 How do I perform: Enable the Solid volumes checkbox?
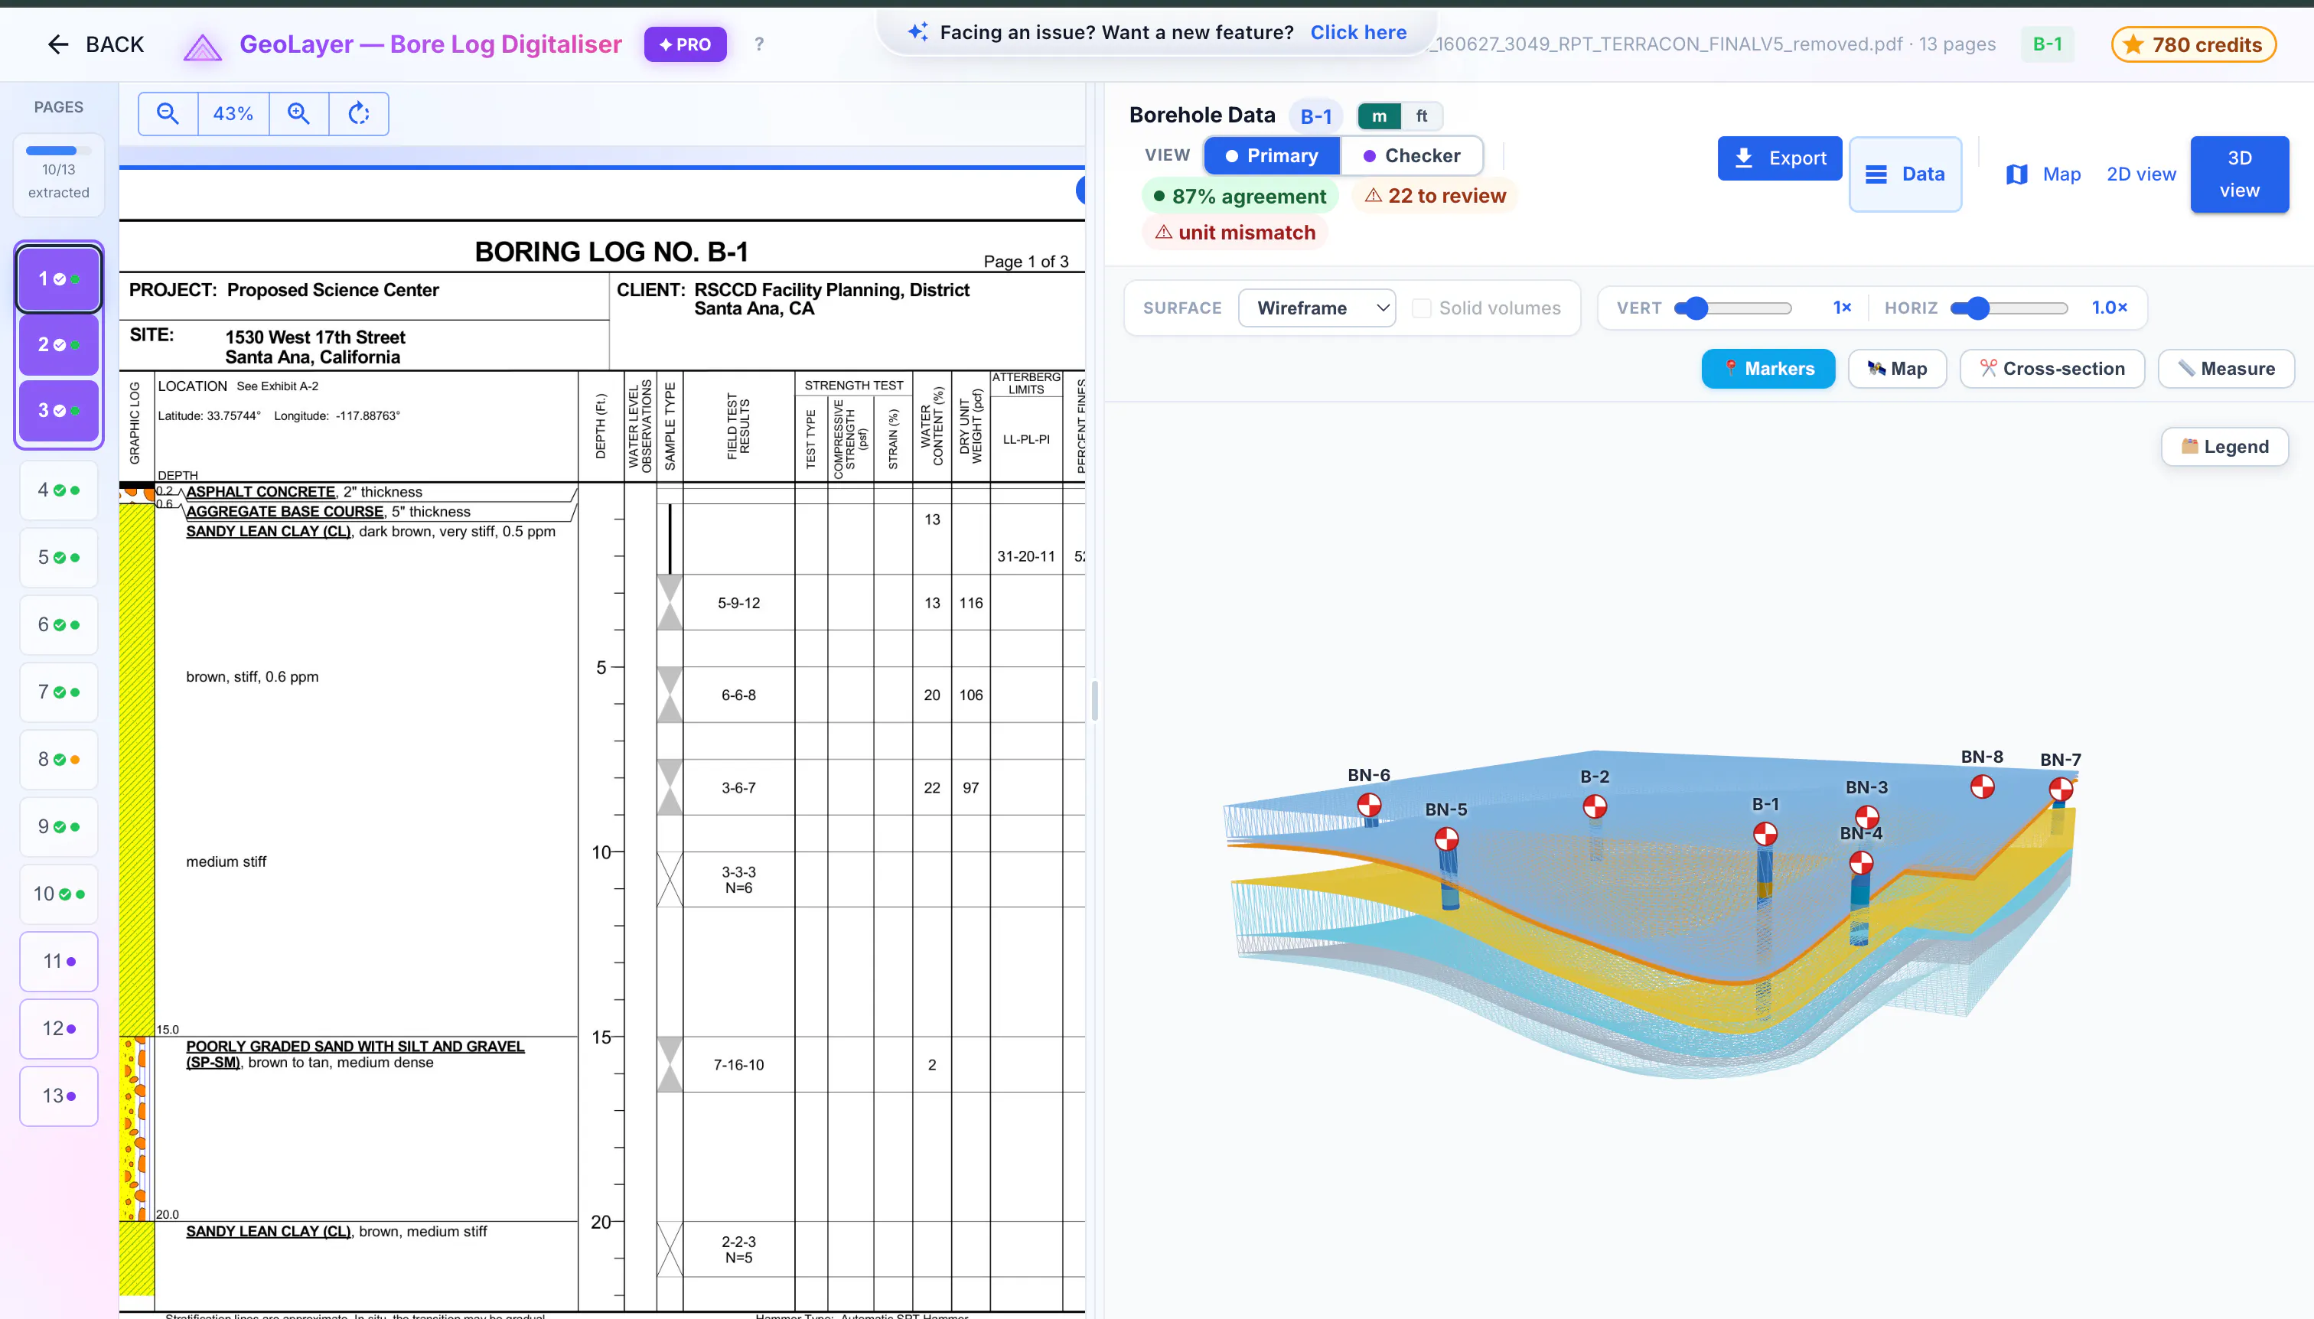(x=1422, y=308)
